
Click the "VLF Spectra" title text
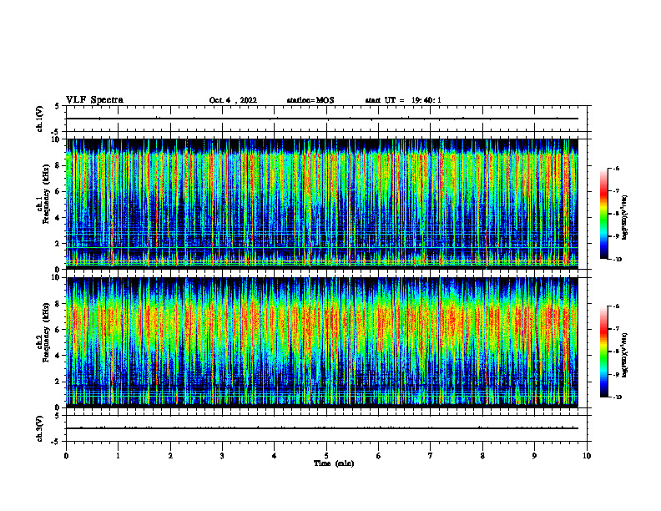(94, 100)
